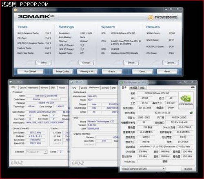204x179 pixels.
Task: Switch to the Cache tab in left CPU-Z
Action: tap(23, 88)
